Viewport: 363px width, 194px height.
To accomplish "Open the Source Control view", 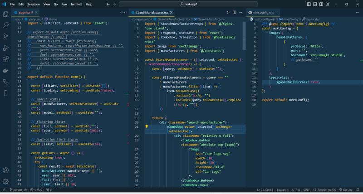I will 5,36.
